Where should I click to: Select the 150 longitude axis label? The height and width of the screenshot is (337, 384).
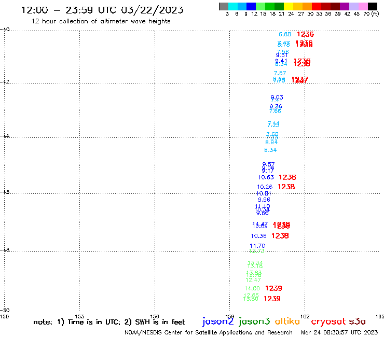pyautogui.click(x=4, y=316)
